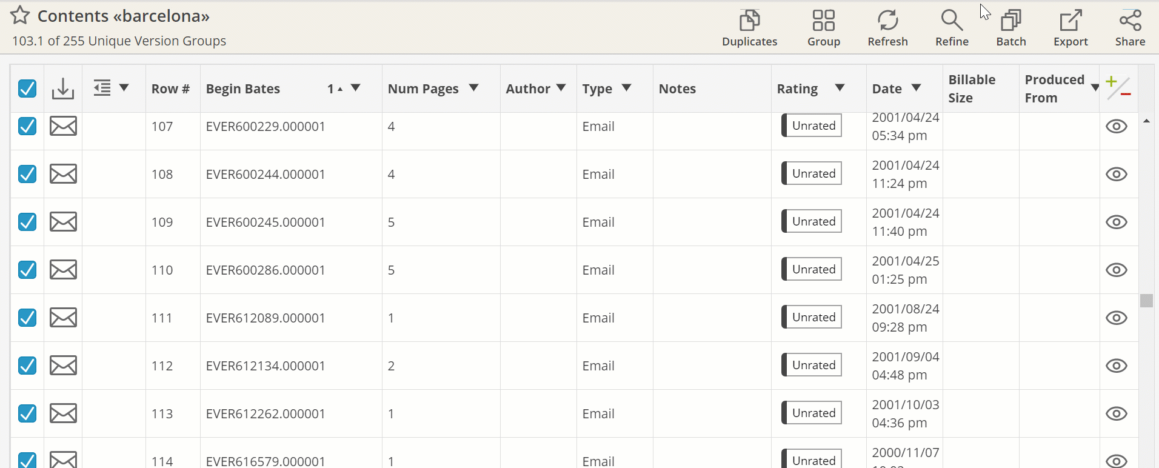Image resolution: width=1159 pixels, height=468 pixels.
Task: Set rating on row 111 Unrated button
Action: tap(812, 317)
